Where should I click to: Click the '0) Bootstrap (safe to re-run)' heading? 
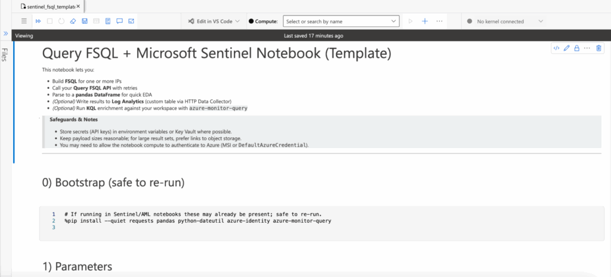pos(113,182)
